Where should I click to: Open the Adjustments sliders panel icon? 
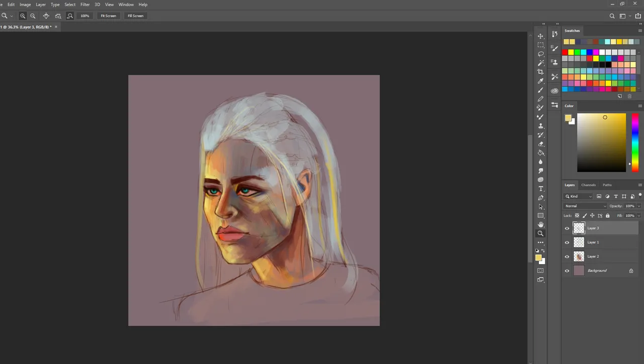click(x=554, y=105)
